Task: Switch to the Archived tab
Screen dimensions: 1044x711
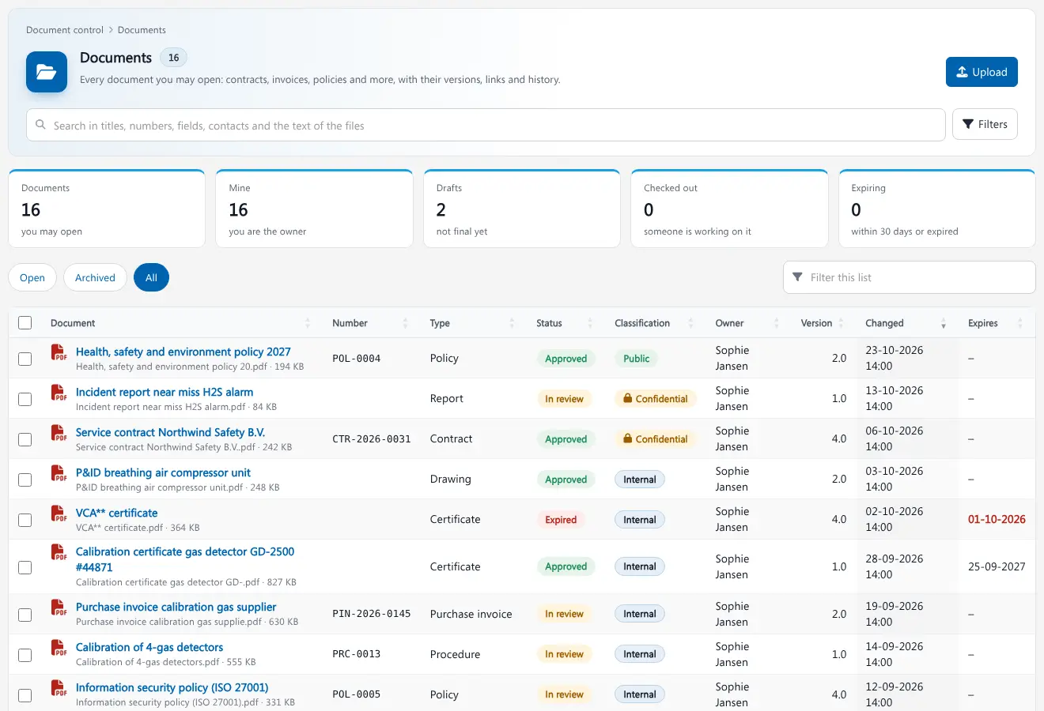Action: [x=95, y=277]
